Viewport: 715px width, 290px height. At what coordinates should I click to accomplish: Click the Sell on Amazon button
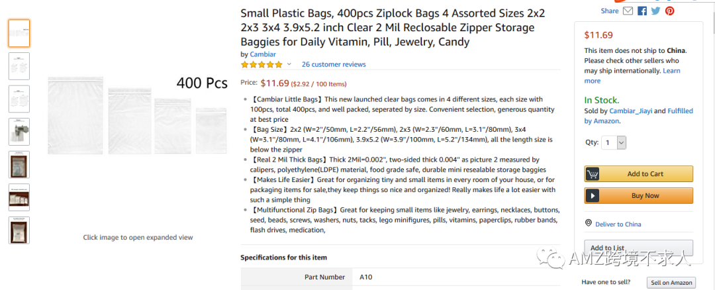click(671, 283)
